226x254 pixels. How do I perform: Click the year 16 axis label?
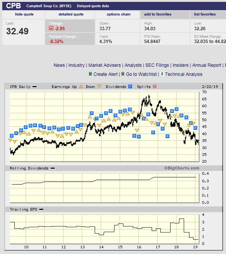click(x=139, y=247)
